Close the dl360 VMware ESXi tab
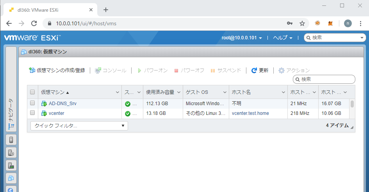 tap(91, 10)
